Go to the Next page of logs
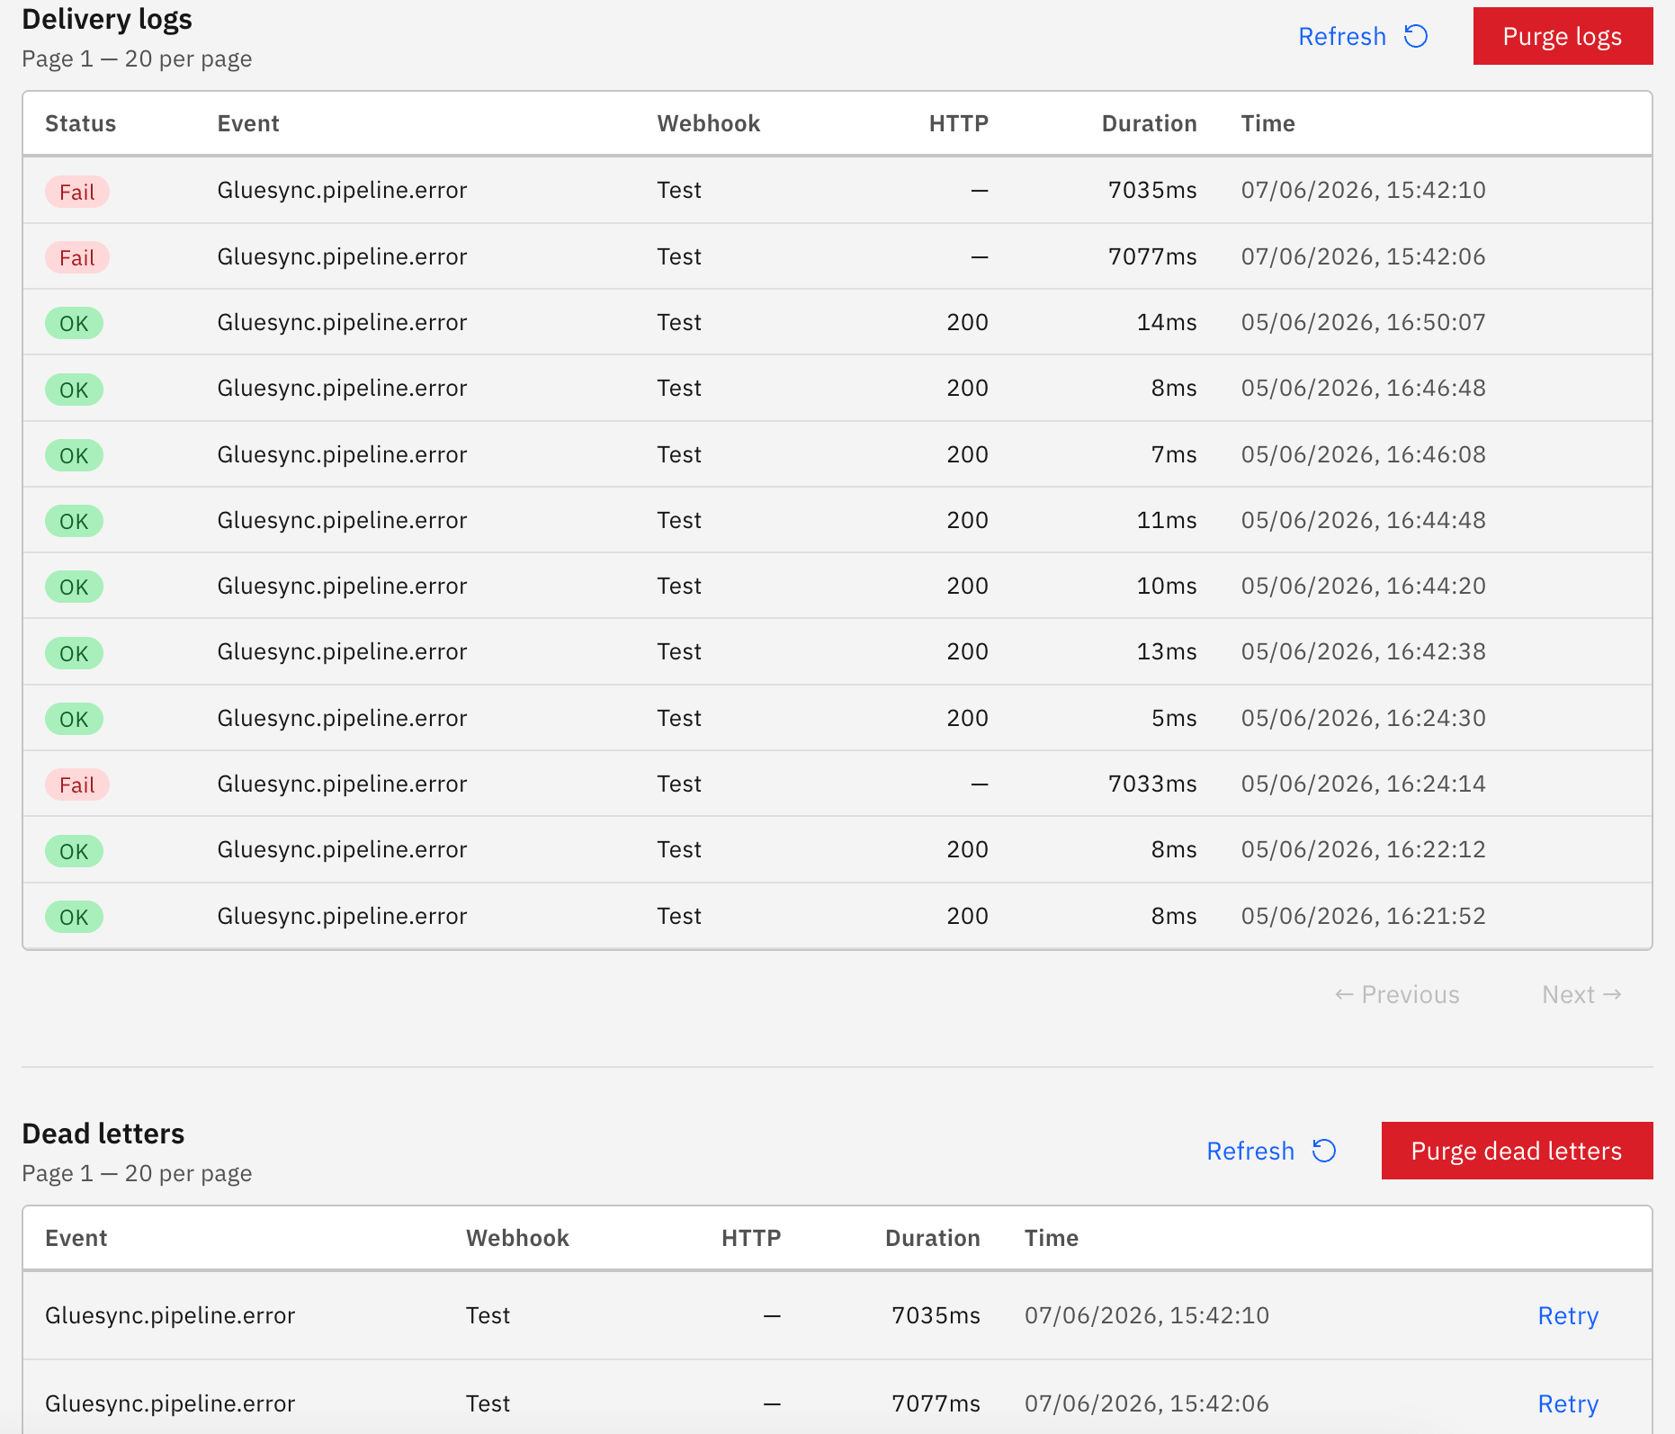This screenshot has width=1675, height=1434. 1581,994
